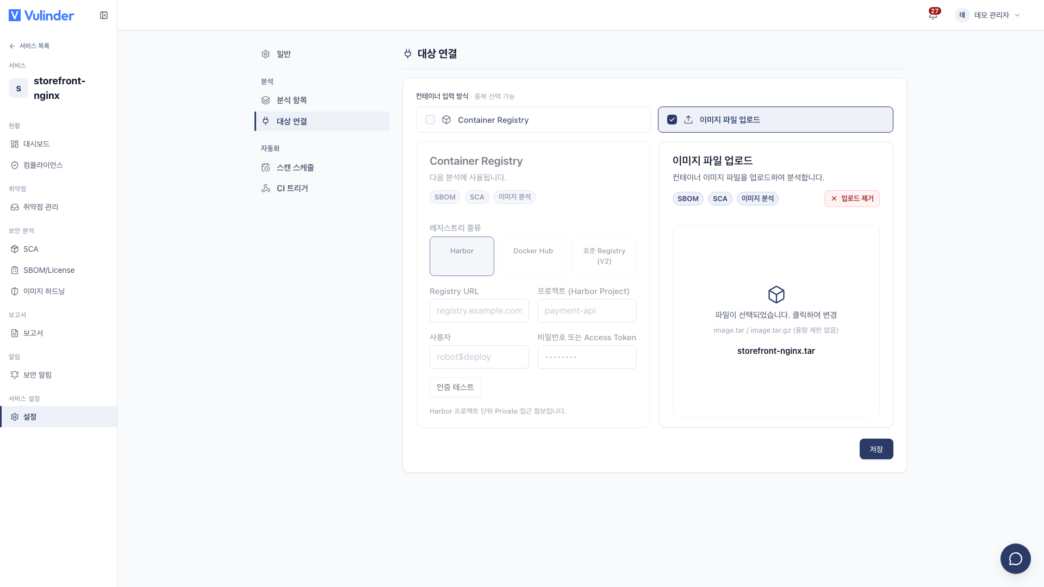Viewport: 1044px width, 587px height.
Task: Remove upload with 업로드 제거 button
Action: 852,198
